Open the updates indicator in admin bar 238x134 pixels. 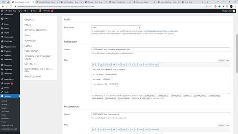[x=20, y=11]
